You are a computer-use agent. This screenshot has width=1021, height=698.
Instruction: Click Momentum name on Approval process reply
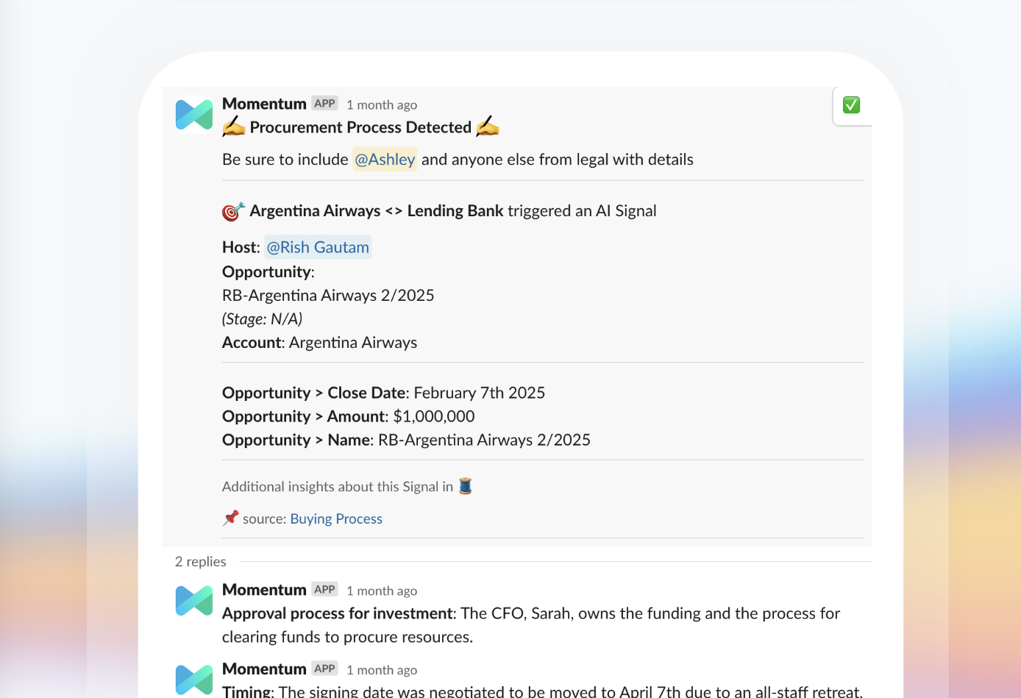pyautogui.click(x=264, y=590)
